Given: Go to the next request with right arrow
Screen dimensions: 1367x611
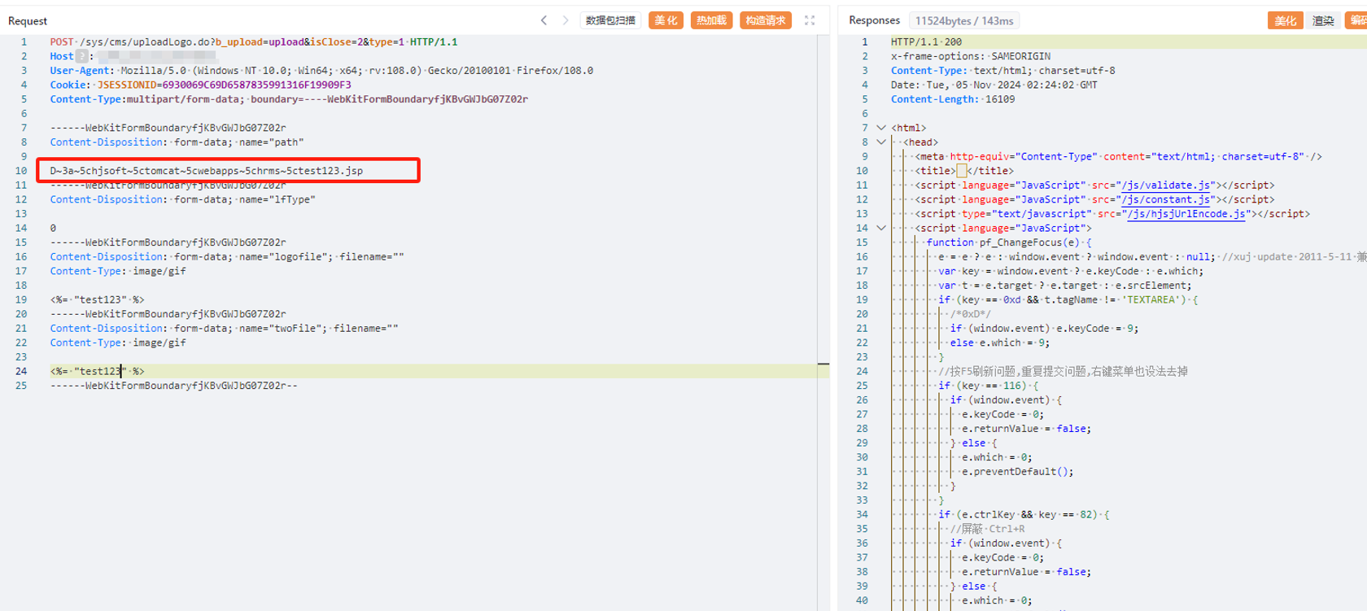Looking at the screenshot, I should point(565,20).
